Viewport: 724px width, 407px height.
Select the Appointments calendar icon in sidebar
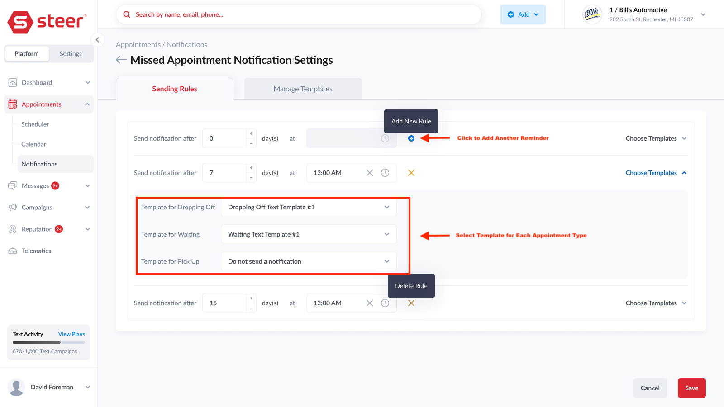coord(12,104)
